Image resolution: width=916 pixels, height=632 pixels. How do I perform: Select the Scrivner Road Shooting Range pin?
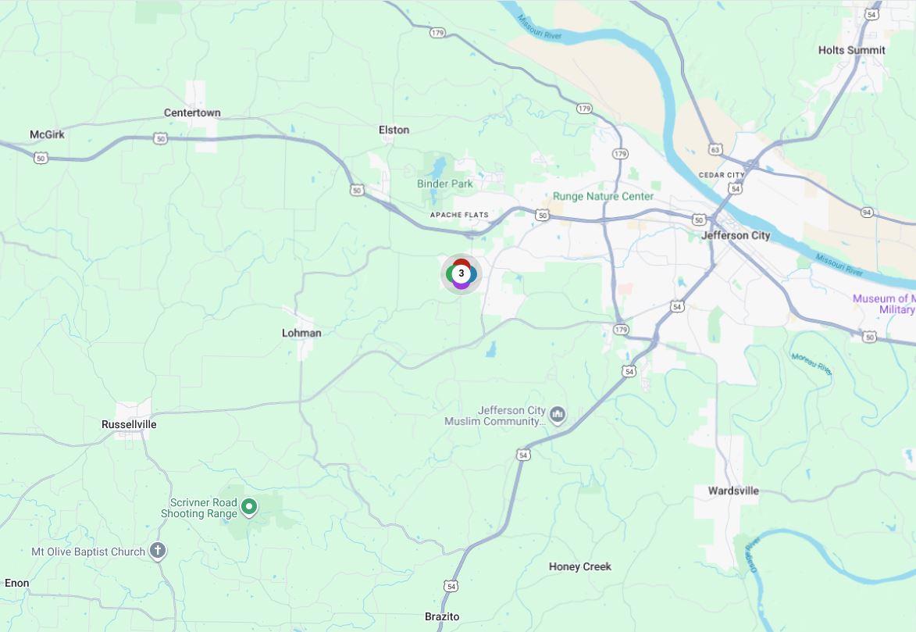click(x=249, y=507)
